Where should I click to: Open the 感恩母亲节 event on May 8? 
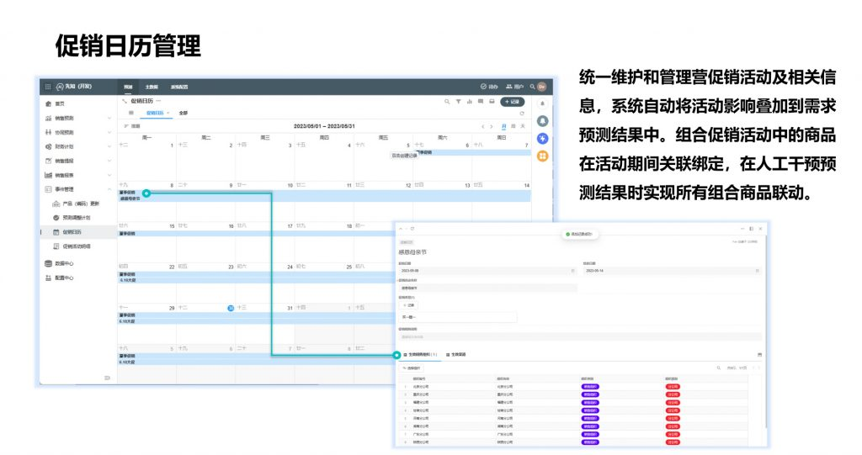pyautogui.click(x=324, y=198)
